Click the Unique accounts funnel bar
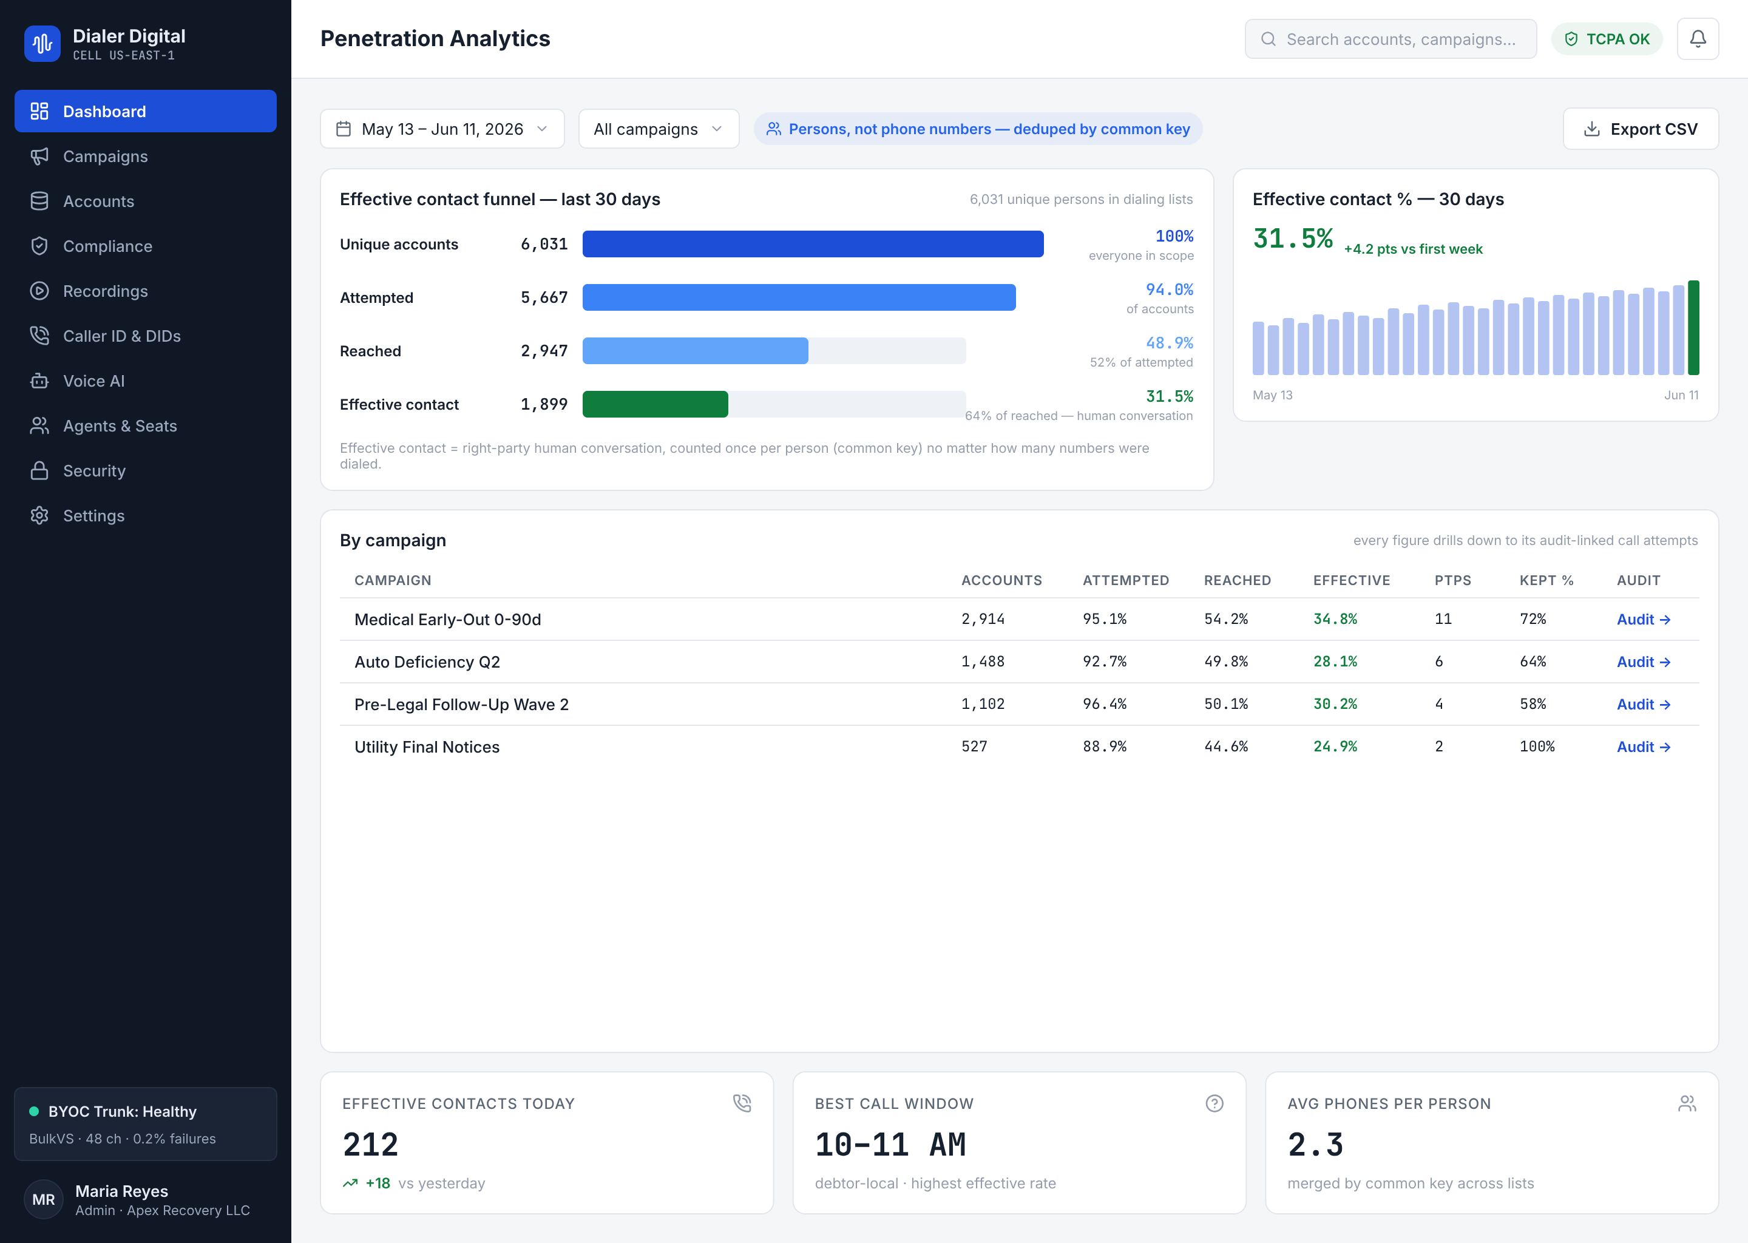 (x=813, y=244)
